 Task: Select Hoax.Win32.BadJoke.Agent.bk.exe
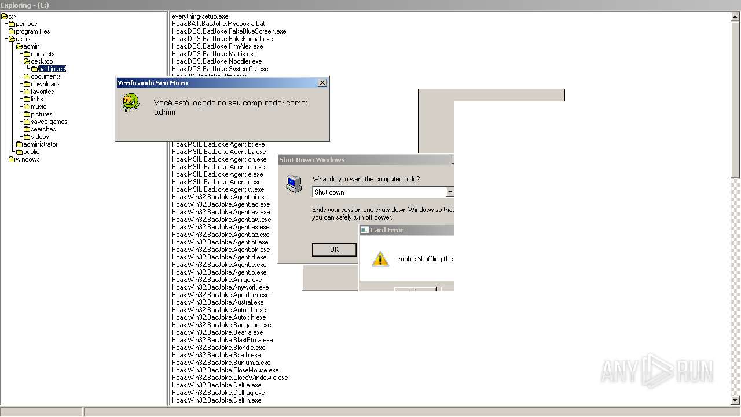click(221, 250)
